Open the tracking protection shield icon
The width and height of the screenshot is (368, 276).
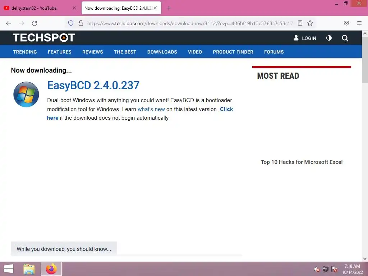point(71,23)
